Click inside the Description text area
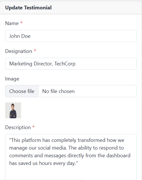 click(x=71, y=157)
